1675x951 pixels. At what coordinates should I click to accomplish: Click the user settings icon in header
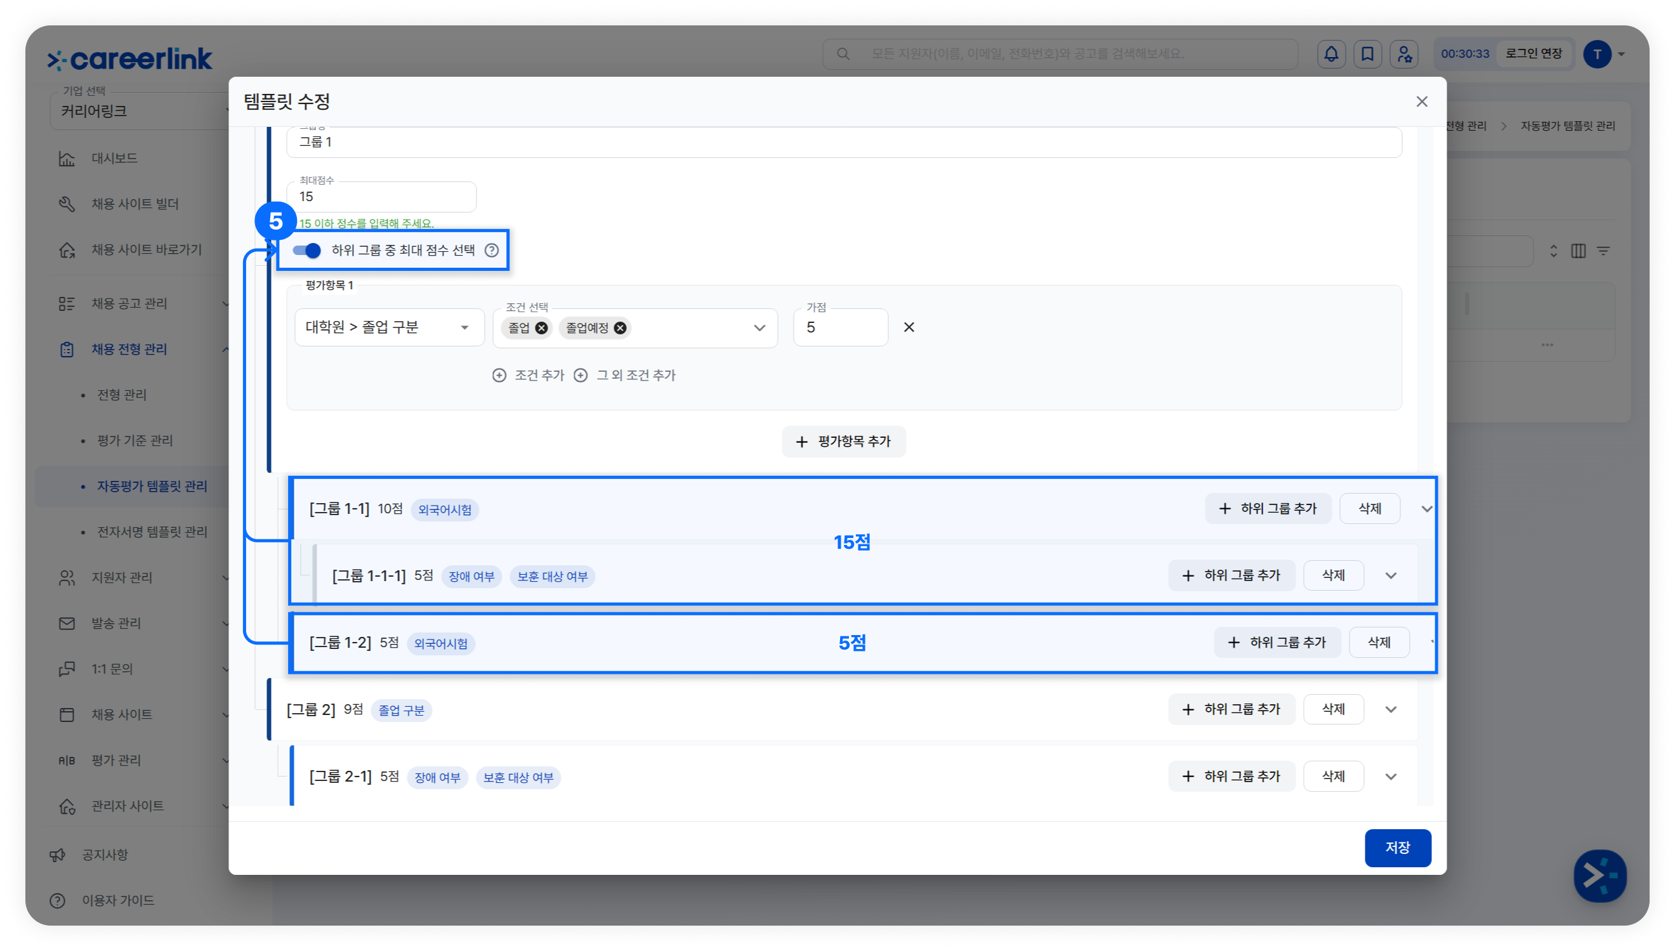(x=1404, y=54)
